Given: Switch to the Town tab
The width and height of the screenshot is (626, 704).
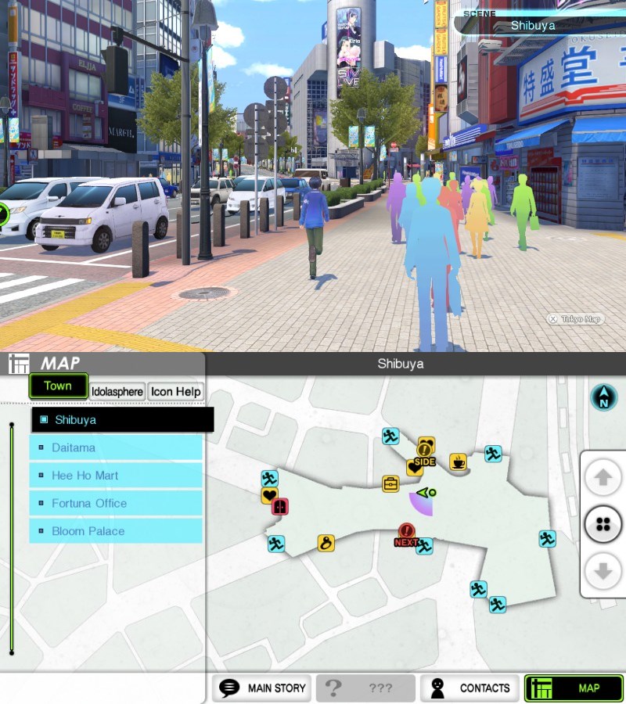Looking at the screenshot, I should [59, 386].
